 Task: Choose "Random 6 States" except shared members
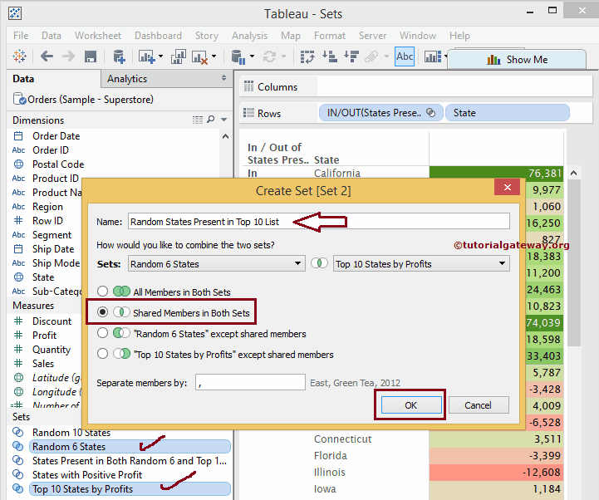pos(103,334)
